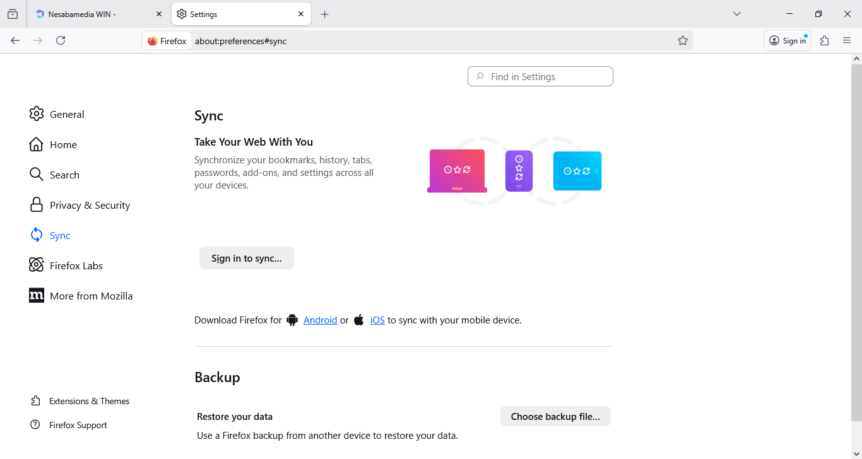Go to Firefox Labs section
The height and width of the screenshot is (459, 862).
(x=76, y=265)
